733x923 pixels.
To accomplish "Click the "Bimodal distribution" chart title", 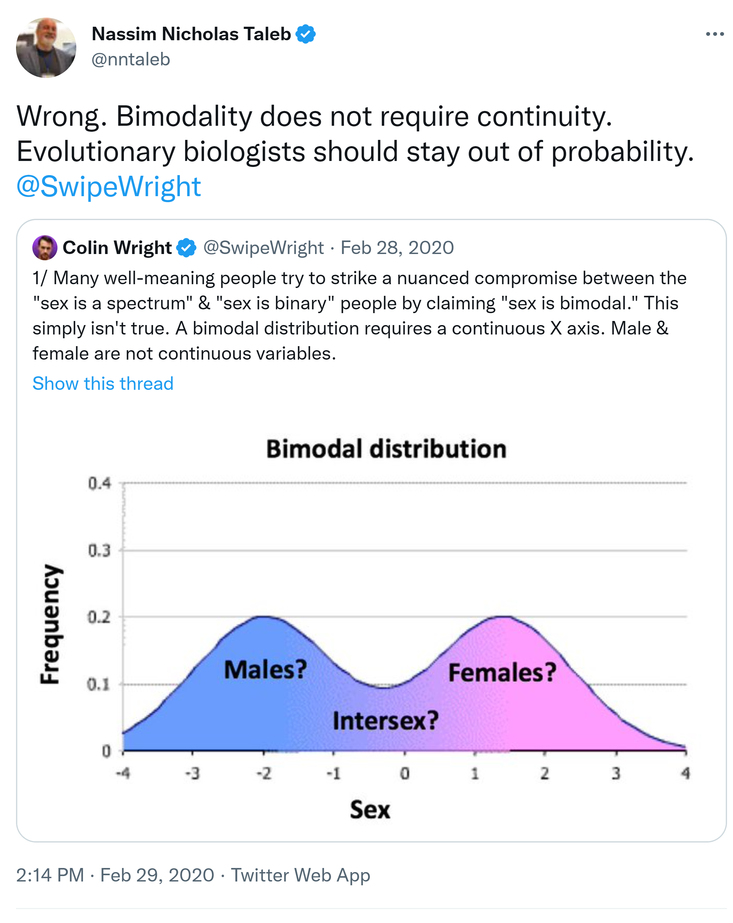I will click(386, 449).
